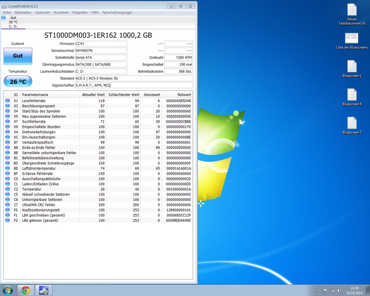Click the Firmware field CC43
The image size is (370, 296).
(101, 44)
